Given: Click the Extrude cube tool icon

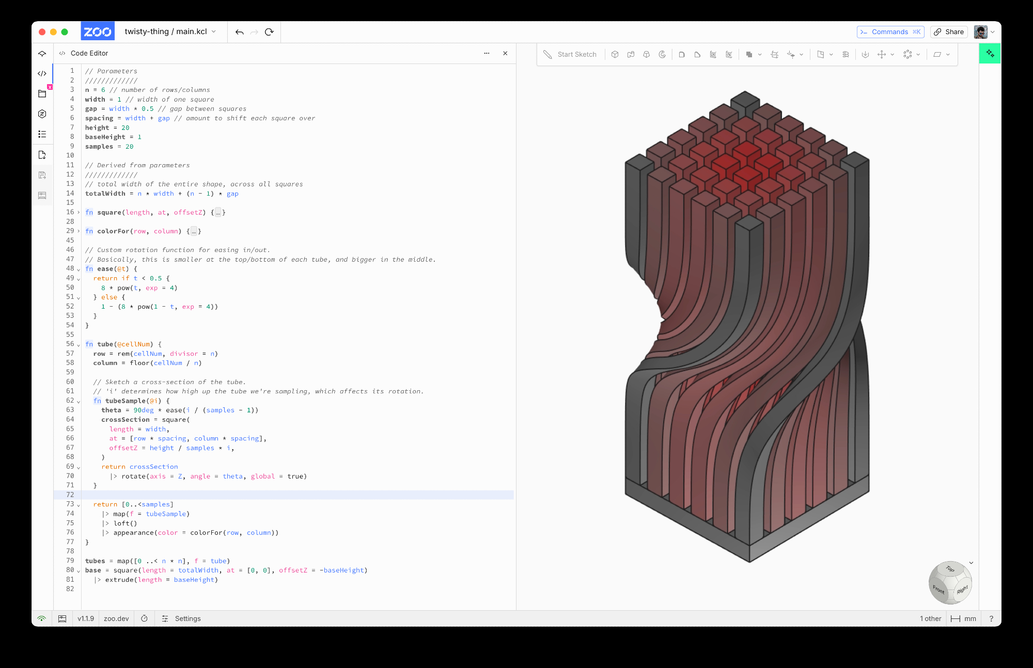Looking at the screenshot, I should [615, 54].
